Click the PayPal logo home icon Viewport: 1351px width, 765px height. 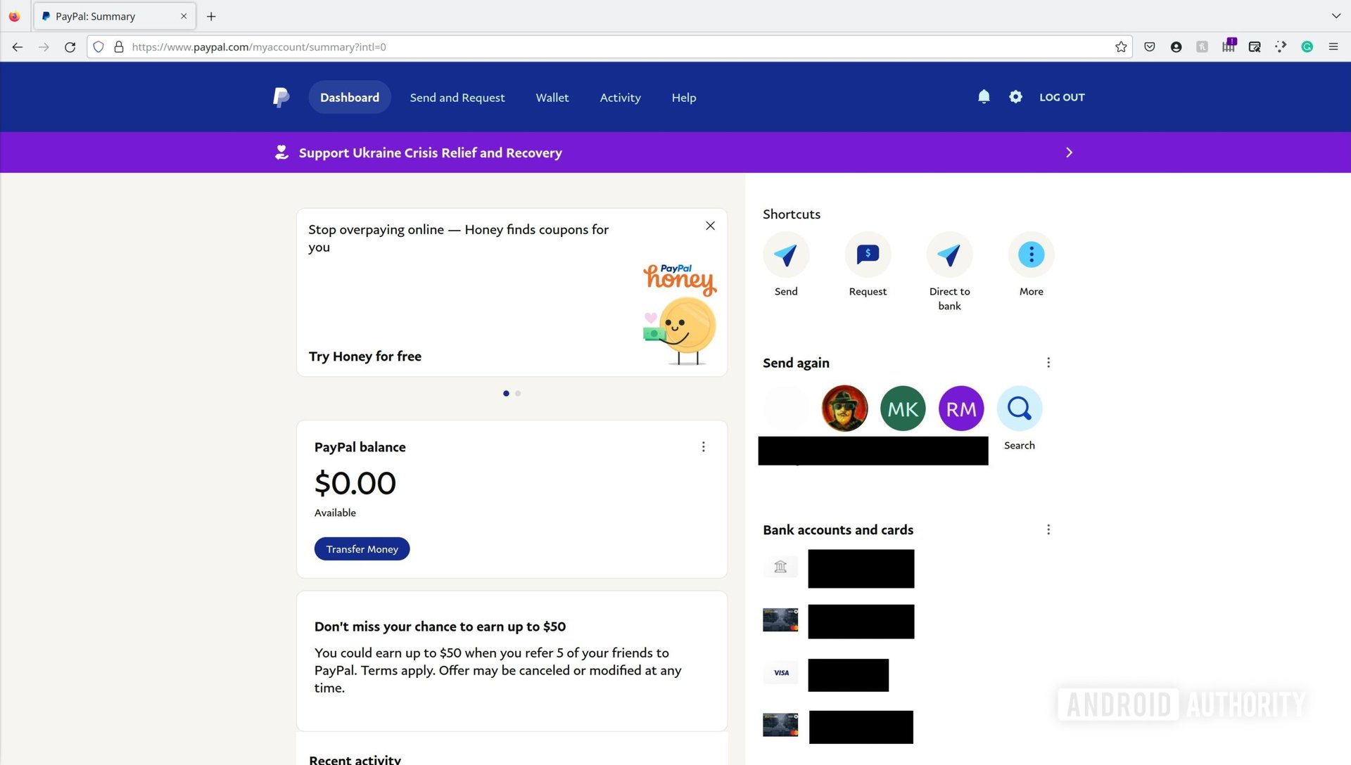[x=280, y=96]
